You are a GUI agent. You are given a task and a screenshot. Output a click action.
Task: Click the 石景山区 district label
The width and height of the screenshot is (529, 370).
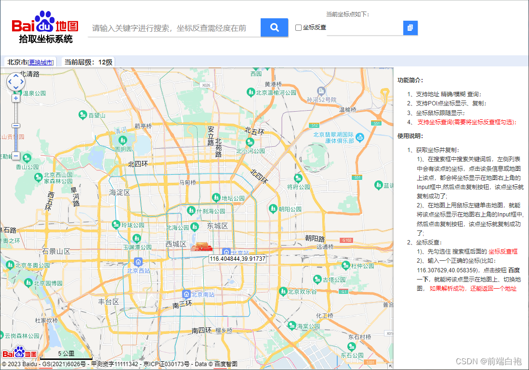pyautogui.click(x=56, y=251)
